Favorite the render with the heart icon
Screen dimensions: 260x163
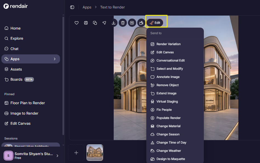tap(76, 23)
